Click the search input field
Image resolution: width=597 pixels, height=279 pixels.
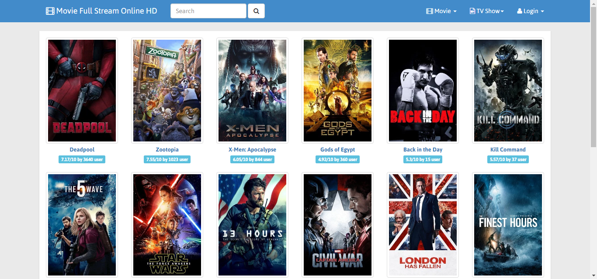(208, 11)
